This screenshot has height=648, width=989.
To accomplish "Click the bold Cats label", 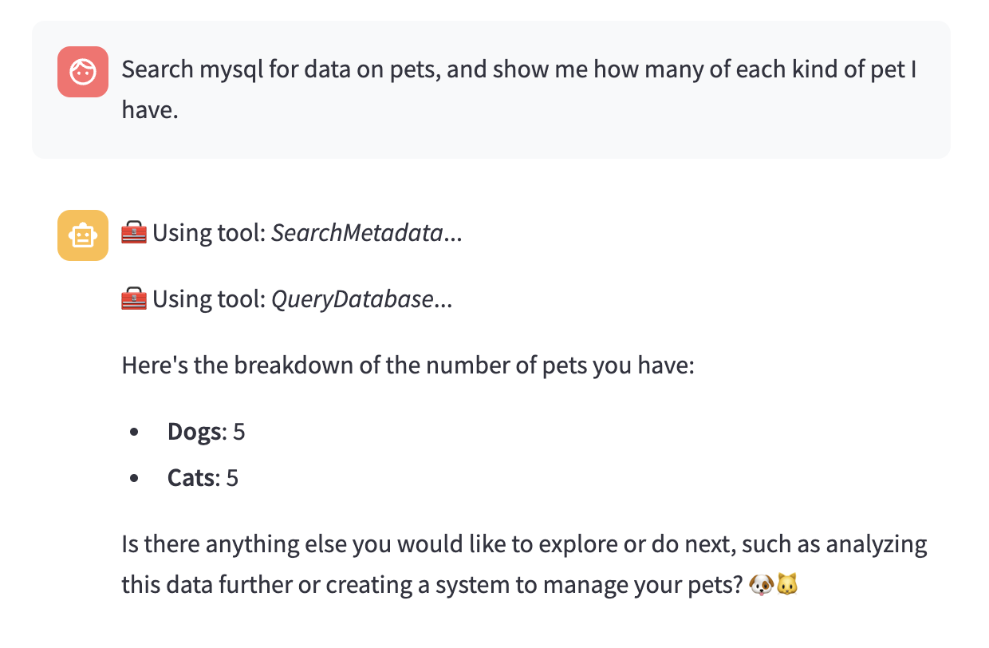I will pos(191,479).
